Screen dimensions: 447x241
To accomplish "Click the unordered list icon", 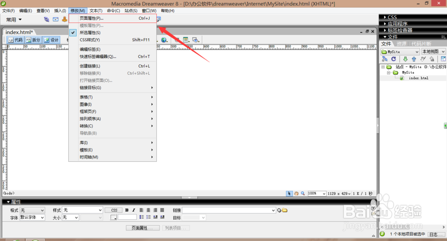I will click(x=141, y=217).
